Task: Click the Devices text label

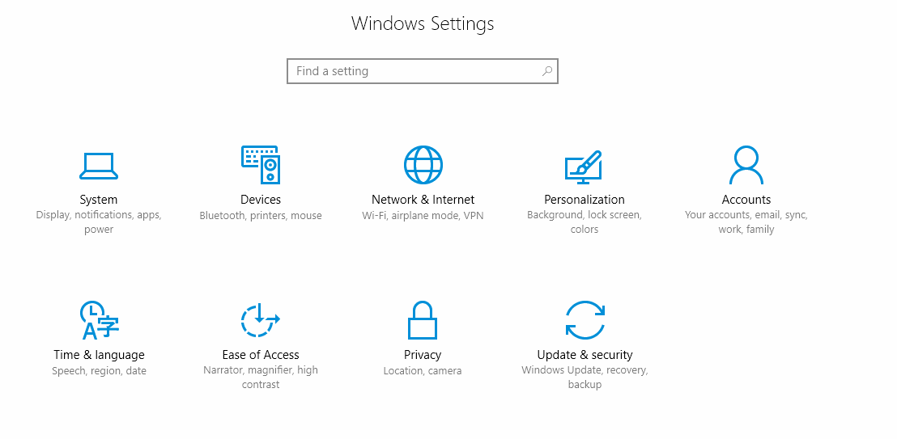Action: click(x=261, y=200)
